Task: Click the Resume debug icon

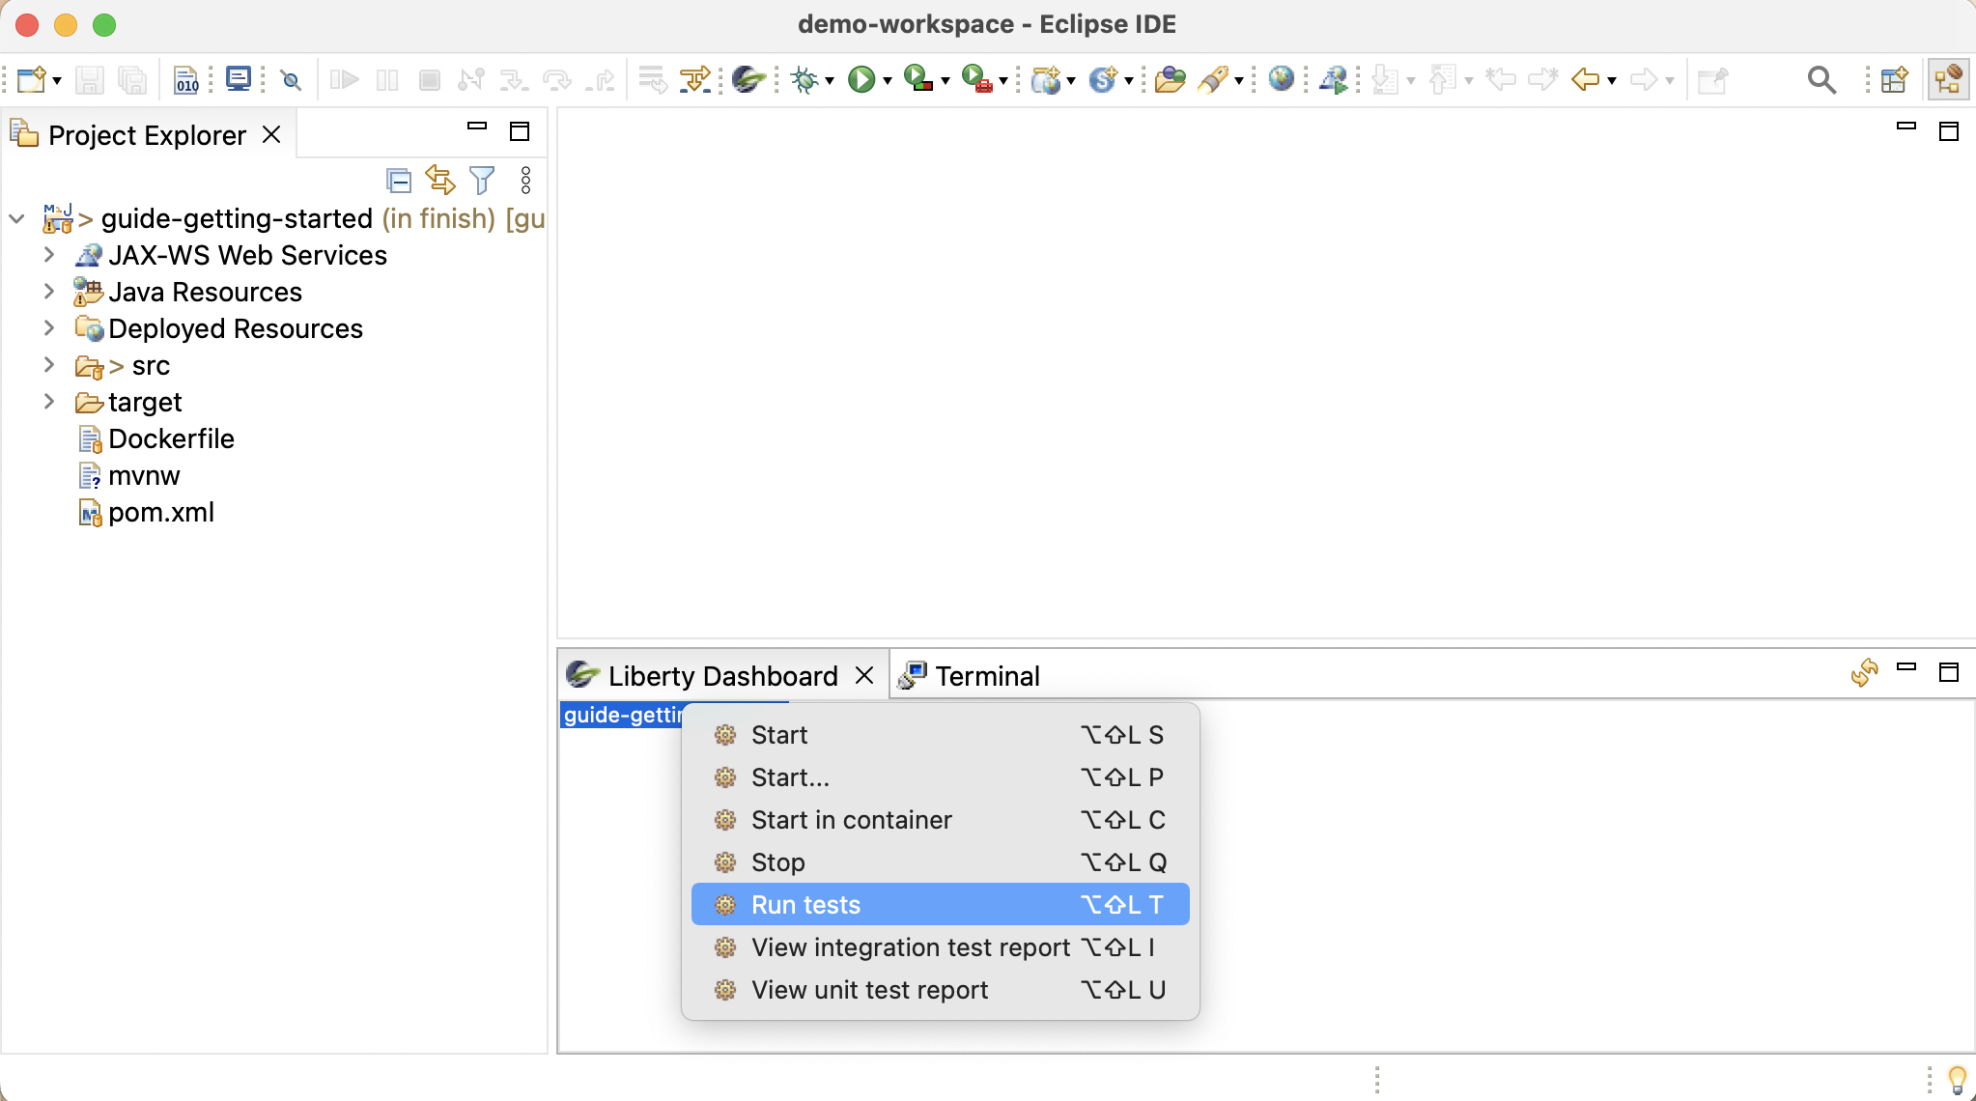Action: [344, 79]
